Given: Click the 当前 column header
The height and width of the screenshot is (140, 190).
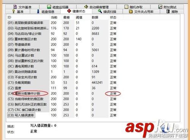Looking at the screenshot, I should click(54, 17).
